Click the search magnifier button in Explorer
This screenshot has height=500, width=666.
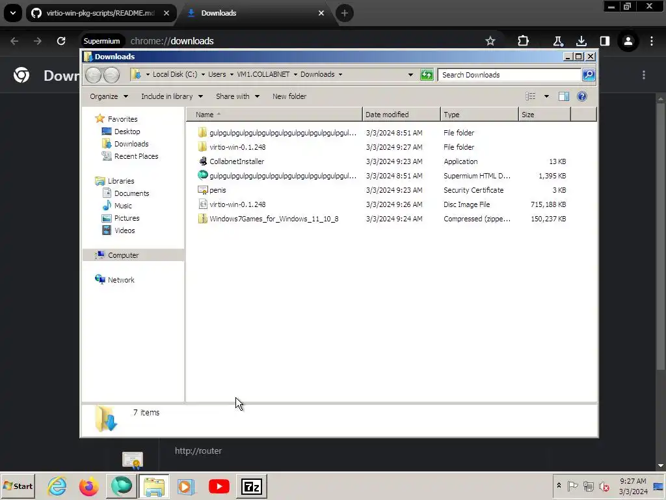click(589, 75)
